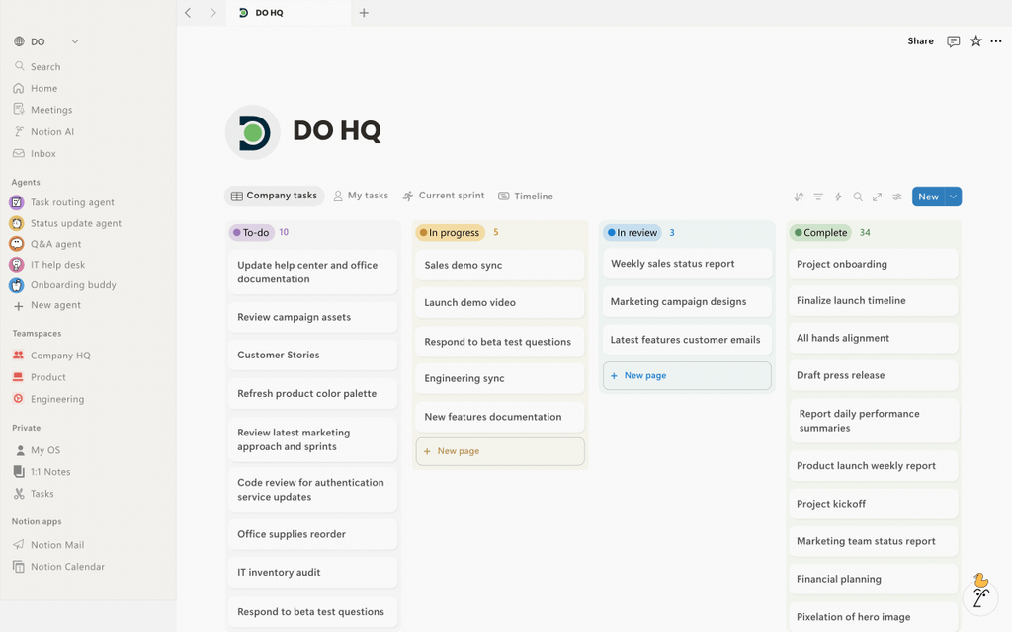Click the Share button
Image resolution: width=1012 pixels, height=632 pixels.
click(920, 41)
